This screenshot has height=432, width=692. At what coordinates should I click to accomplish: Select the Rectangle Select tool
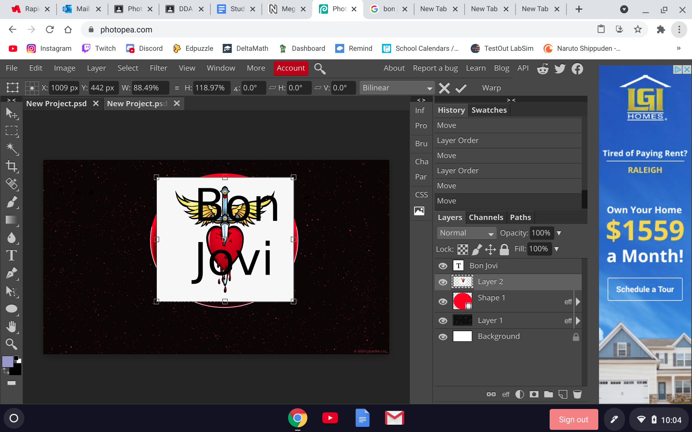(x=12, y=131)
